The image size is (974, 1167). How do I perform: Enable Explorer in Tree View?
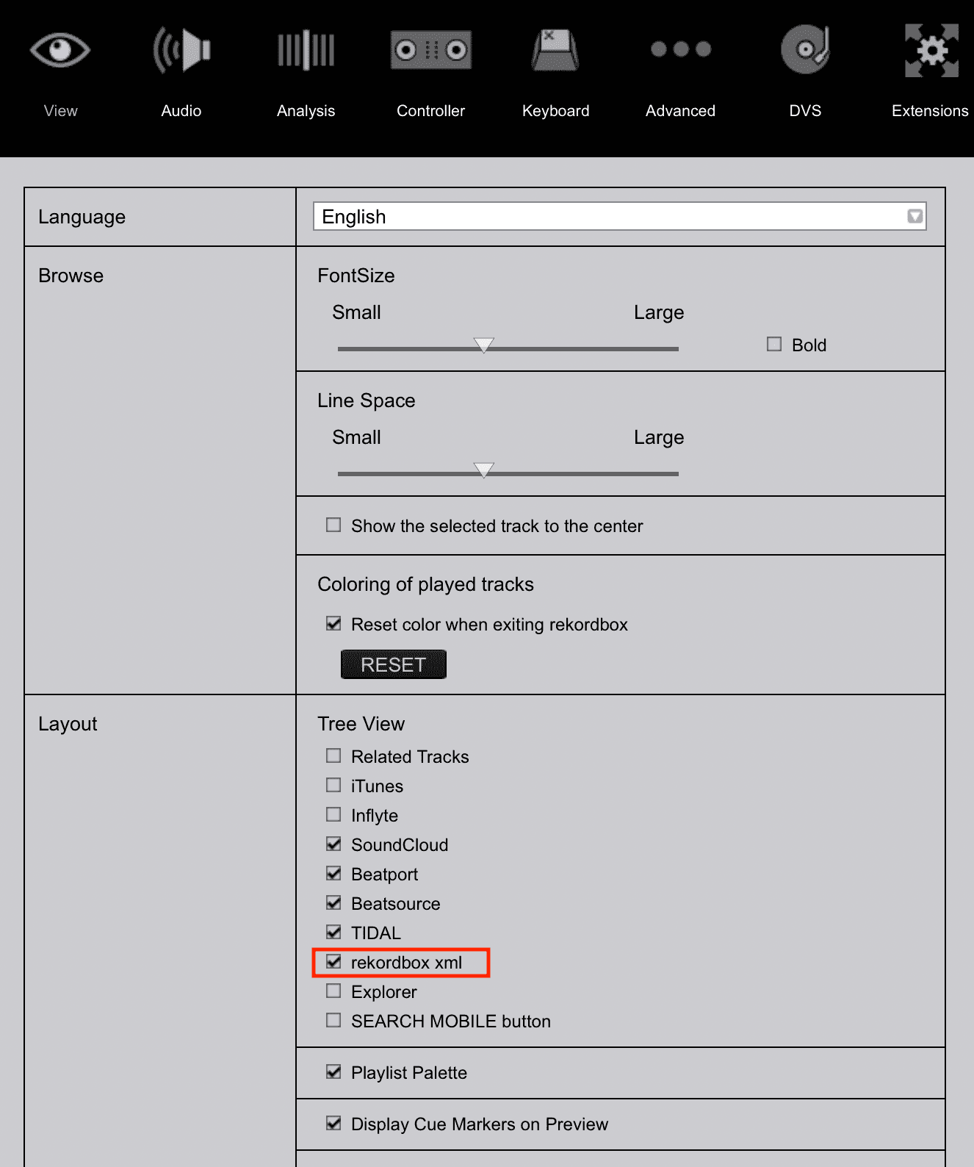[333, 991]
